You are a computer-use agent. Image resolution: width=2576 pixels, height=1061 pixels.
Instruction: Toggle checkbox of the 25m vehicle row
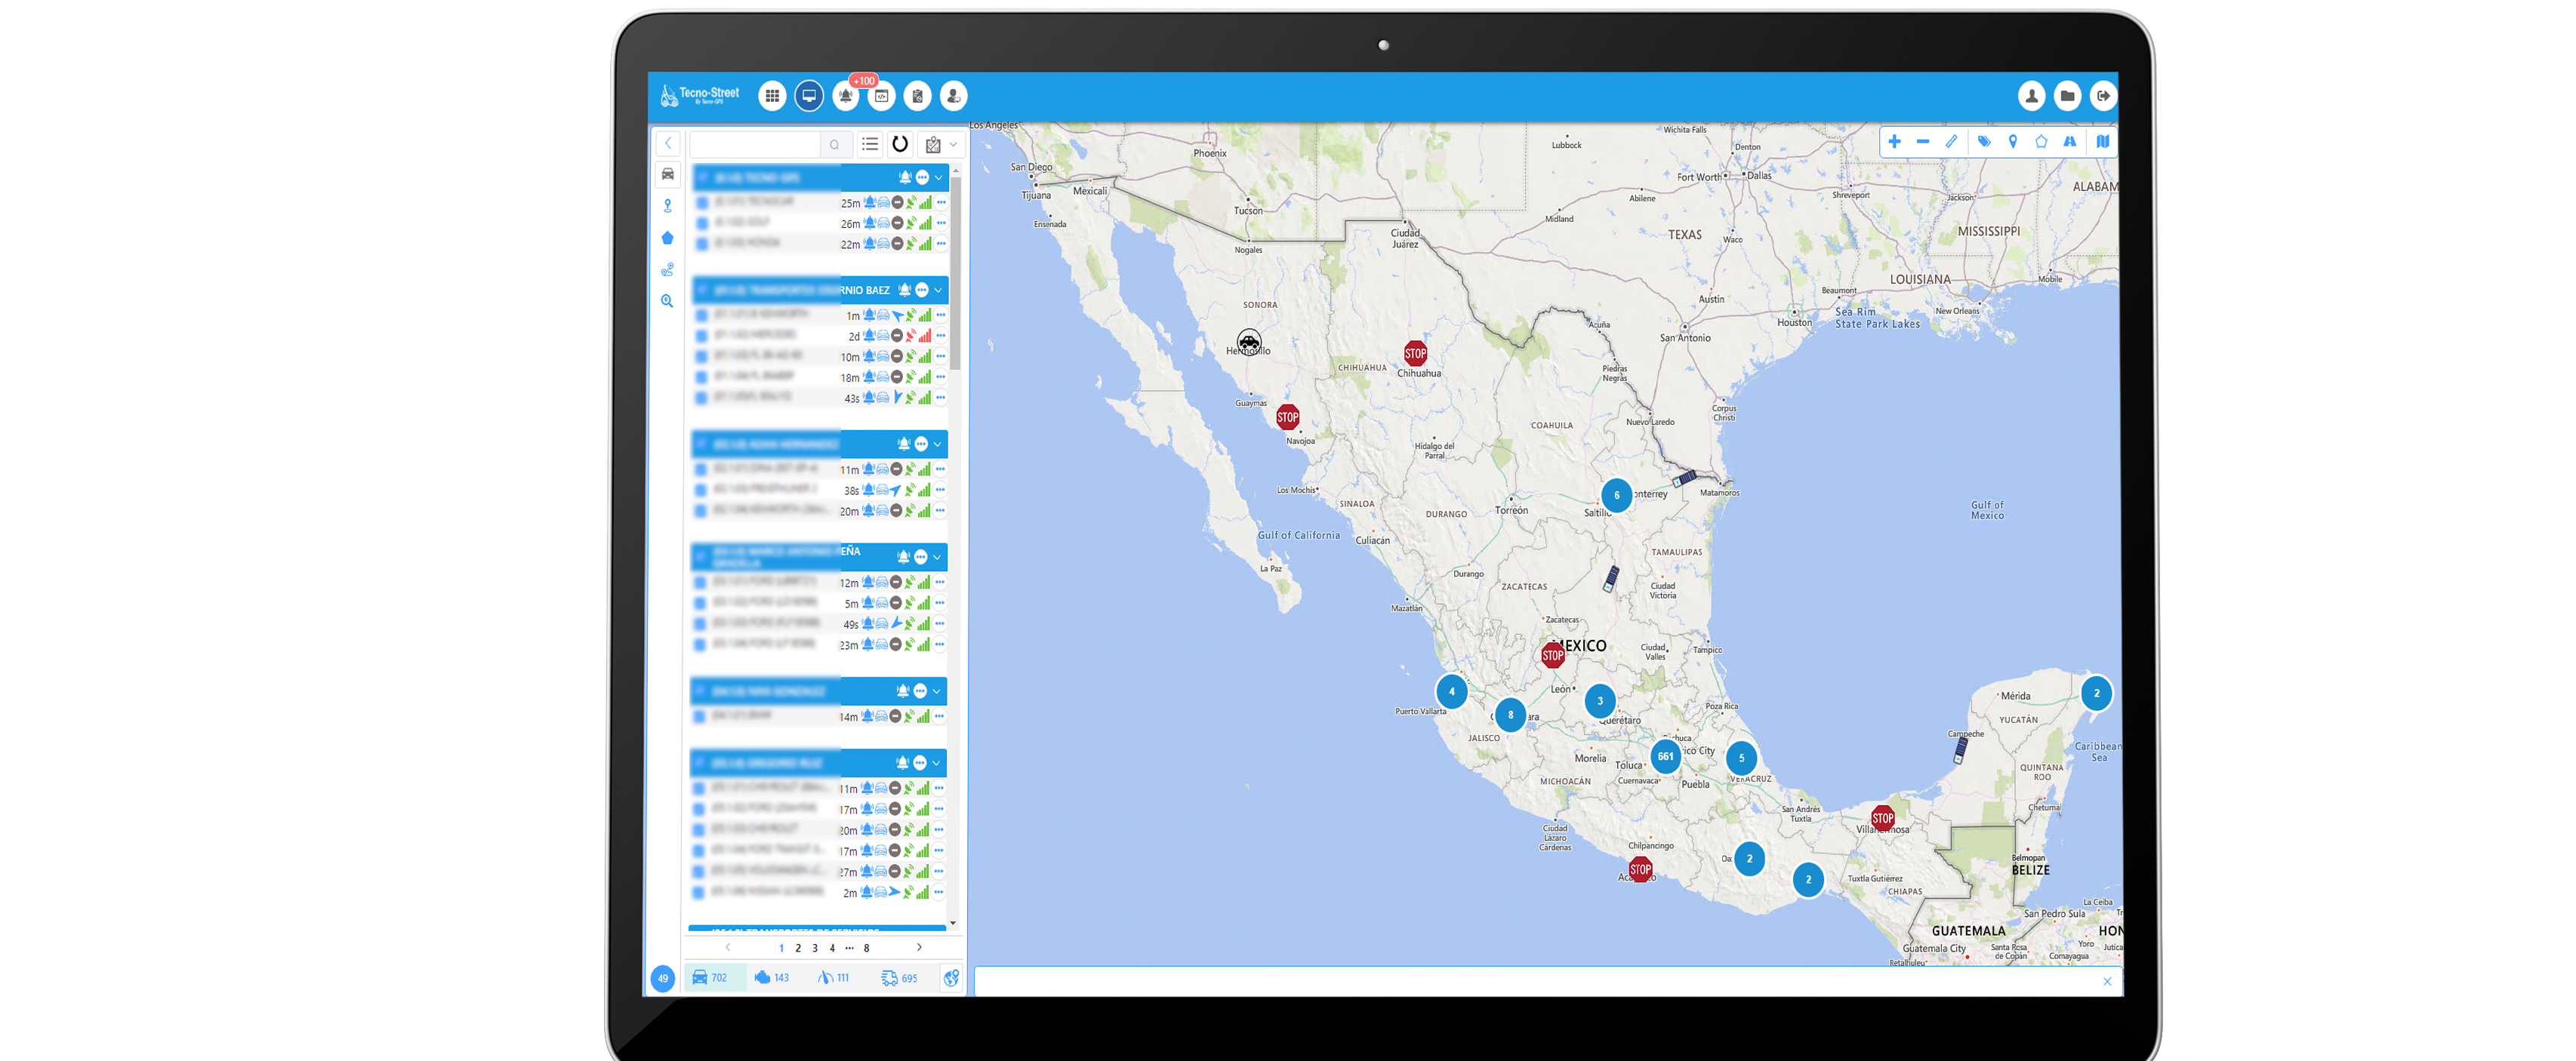point(702,203)
